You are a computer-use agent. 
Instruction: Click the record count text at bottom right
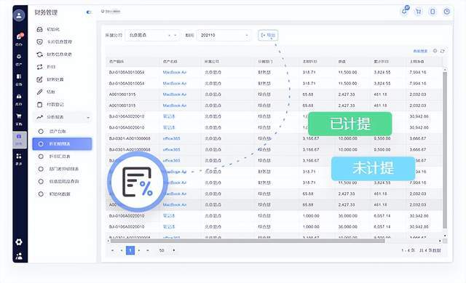[x=421, y=251]
